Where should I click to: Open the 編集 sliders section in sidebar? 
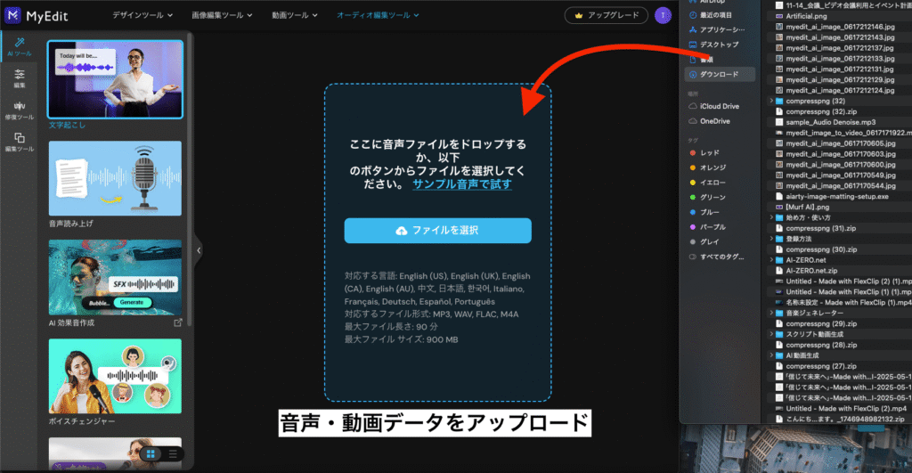point(20,78)
